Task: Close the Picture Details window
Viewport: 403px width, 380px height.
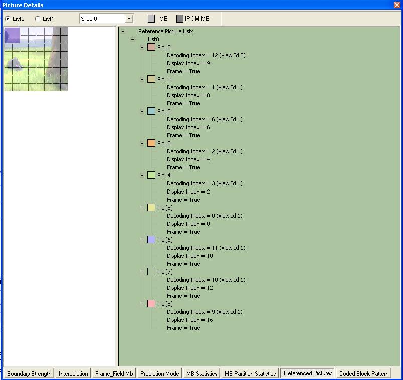Action: tap(397, 5)
